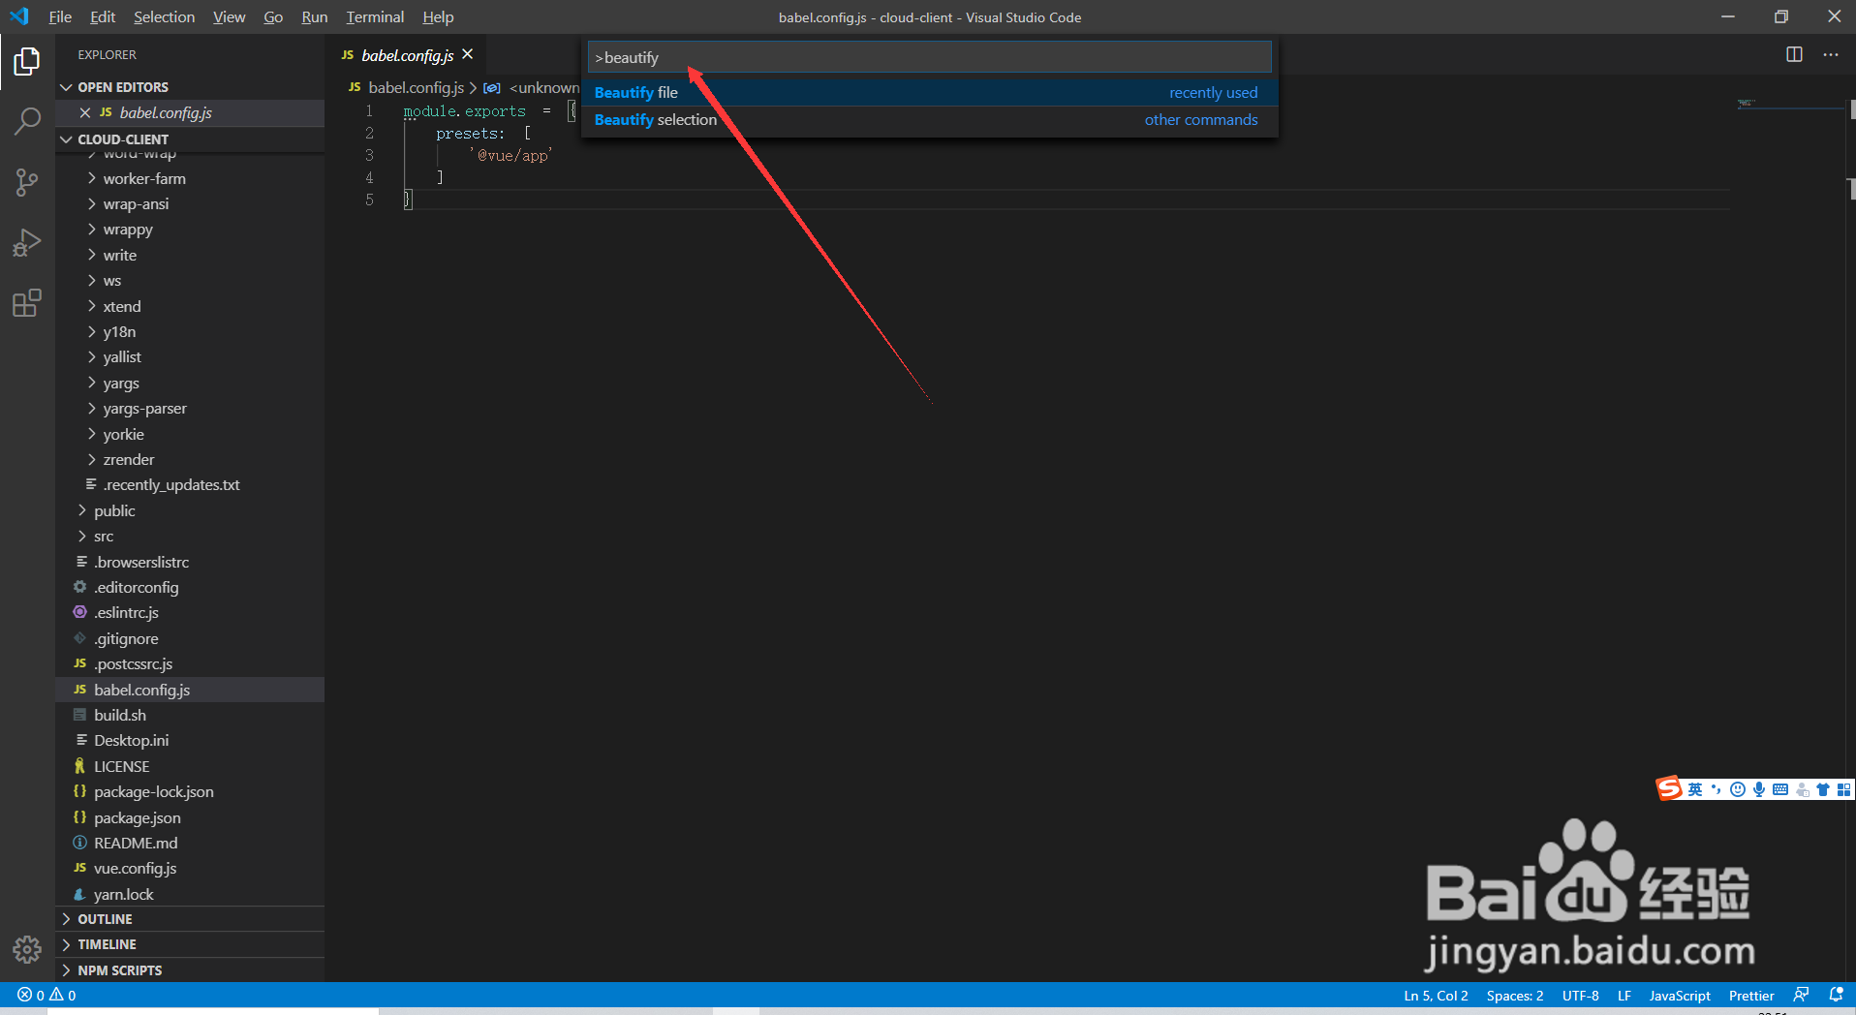Select language mode JavaScript in status bar
Screen dimensions: 1856x1015
pos(1680,996)
